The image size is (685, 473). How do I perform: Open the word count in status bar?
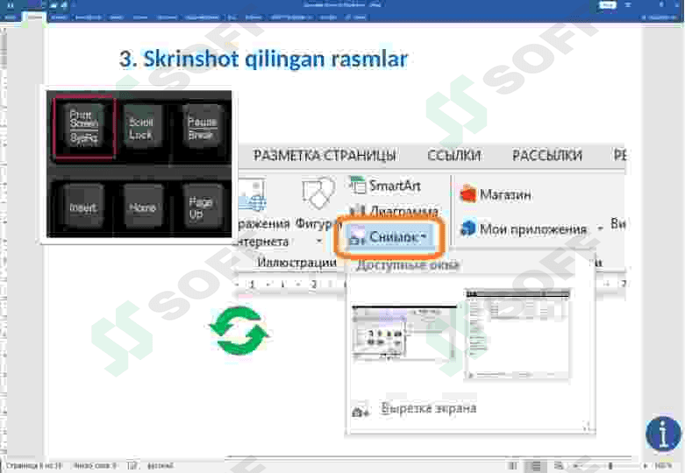95,466
